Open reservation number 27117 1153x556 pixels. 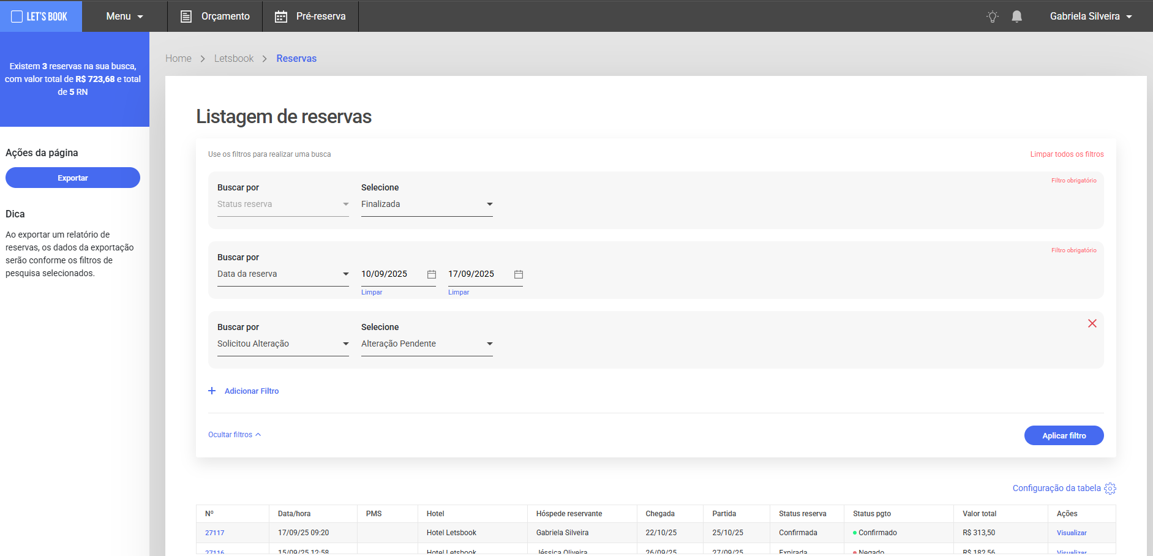click(215, 533)
